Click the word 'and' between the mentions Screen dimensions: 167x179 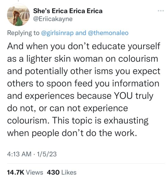[x=81, y=33]
